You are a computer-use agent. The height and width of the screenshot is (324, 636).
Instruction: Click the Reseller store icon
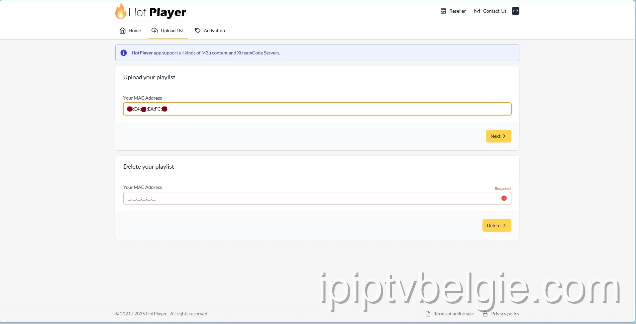click(443, 11)
